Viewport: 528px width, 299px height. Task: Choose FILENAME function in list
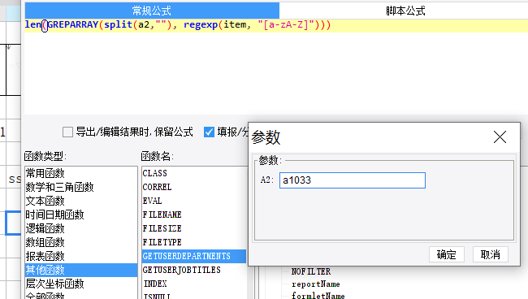click(x=194, y=214)
